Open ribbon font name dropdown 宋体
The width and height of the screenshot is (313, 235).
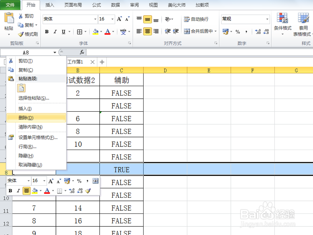coord(95,19)
